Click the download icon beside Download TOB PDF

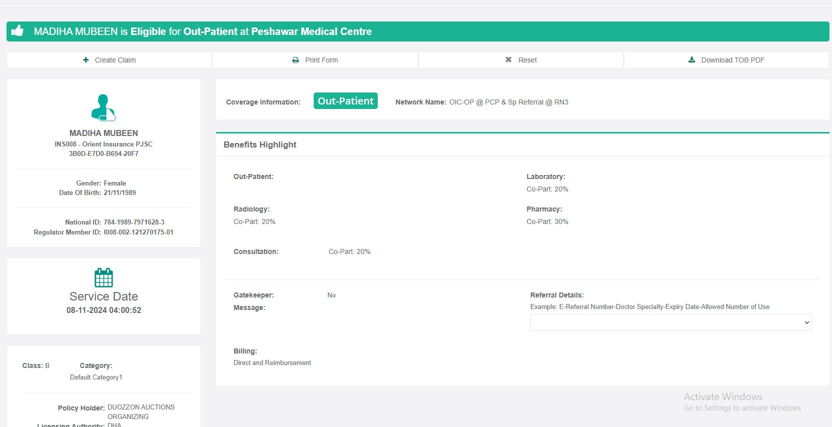(x=692, y=60)
